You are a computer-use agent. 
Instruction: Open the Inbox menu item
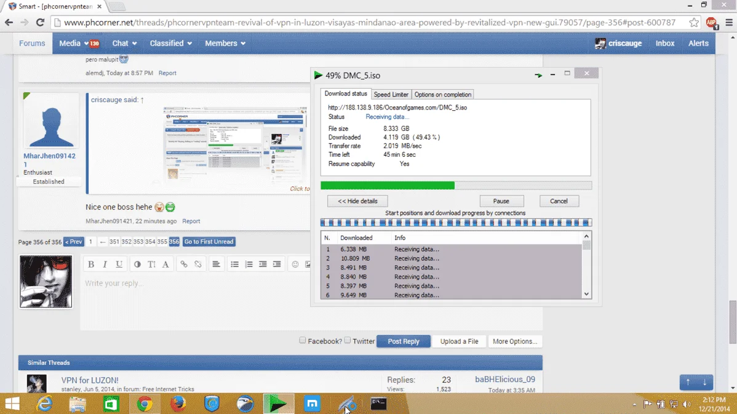(x=665, y=43)
